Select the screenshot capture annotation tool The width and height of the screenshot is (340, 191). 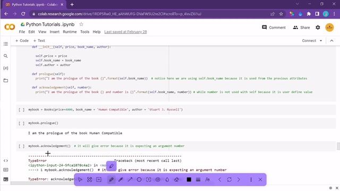(x=90, y=179)
